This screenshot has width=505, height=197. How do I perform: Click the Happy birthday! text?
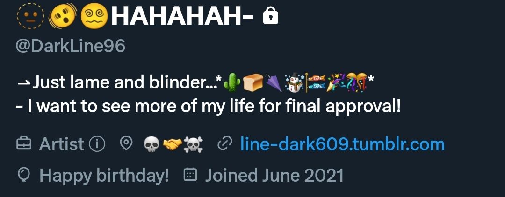(104, 176)
